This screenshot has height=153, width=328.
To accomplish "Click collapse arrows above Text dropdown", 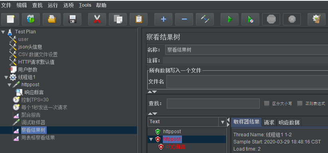I will click(x=152, y=114).
